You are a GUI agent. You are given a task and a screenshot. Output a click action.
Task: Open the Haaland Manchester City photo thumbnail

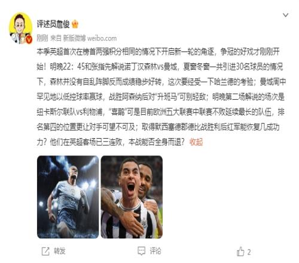tap(68, 197)
